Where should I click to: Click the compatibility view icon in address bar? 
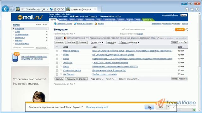click(55, 9)
